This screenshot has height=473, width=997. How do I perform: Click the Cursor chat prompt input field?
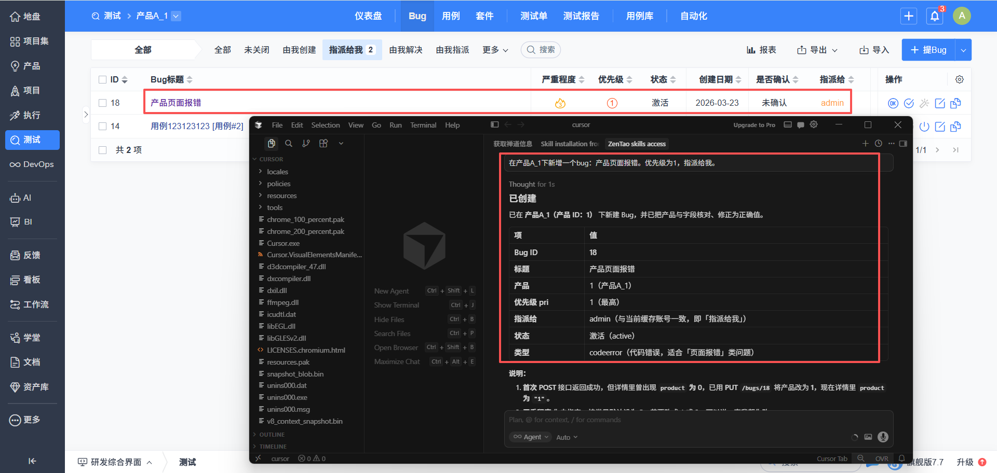pyautogui.click(x=698, y=420)
